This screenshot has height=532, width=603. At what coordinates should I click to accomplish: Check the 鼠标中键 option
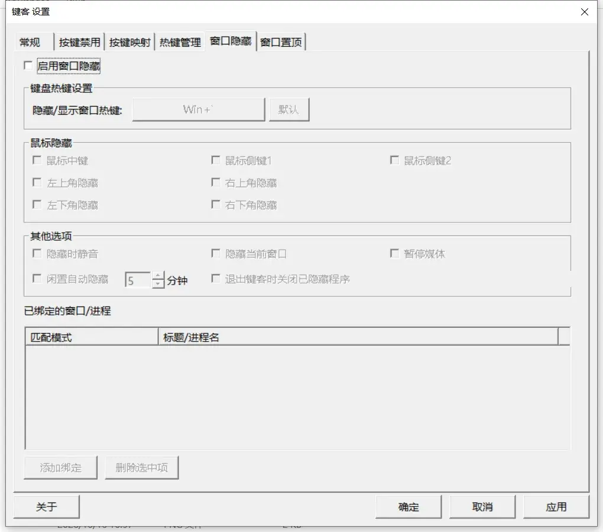(x=37, y=160)
